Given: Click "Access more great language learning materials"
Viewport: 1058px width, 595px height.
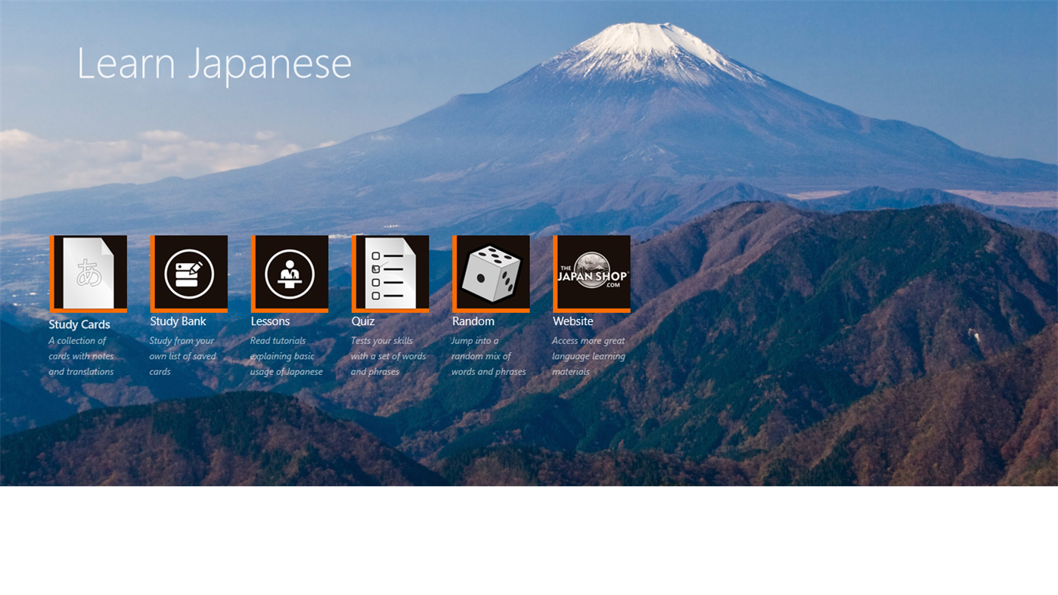Looking at the screenshot, I should coord(588,355).
